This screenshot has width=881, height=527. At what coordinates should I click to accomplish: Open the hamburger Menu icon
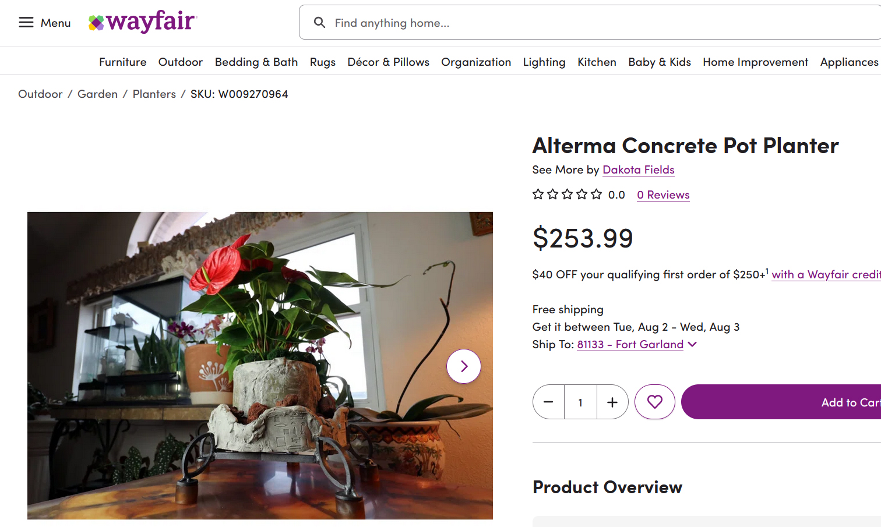26,23
